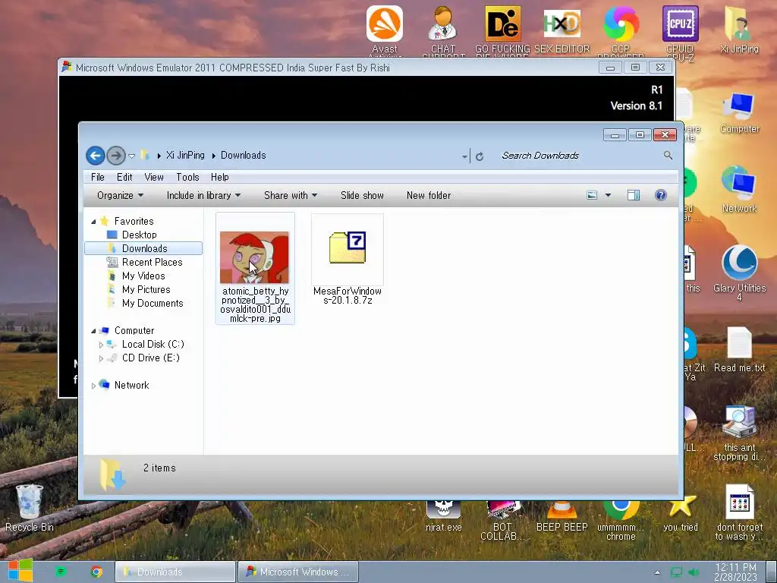Click the taskbar clock 12:11 PM
777x583 pixels.
735,572
